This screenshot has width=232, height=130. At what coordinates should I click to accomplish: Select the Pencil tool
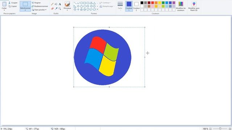(52, 4)
